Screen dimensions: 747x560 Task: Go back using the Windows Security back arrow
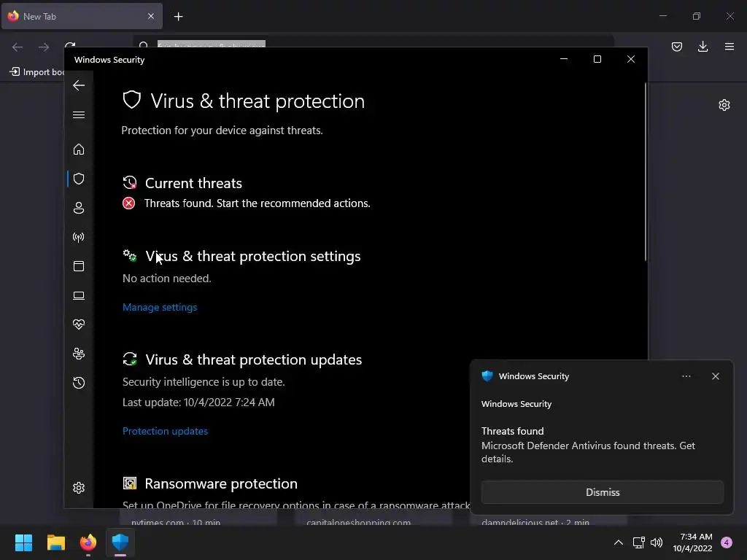click(x=79, y=86)
